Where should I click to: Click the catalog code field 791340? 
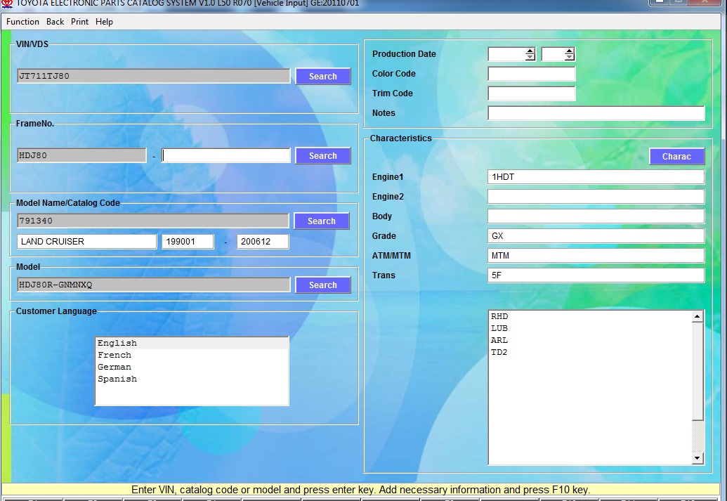tap(153, 221)
